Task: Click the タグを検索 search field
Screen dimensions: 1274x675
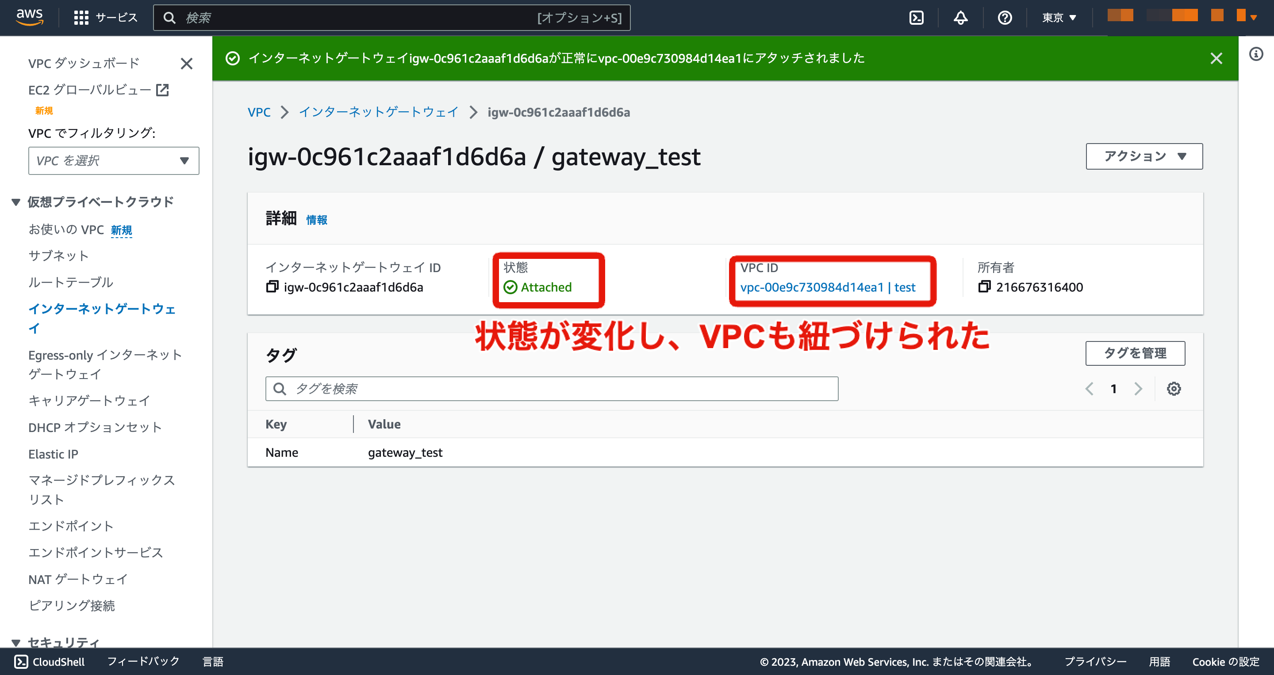Action: pyautogui.click(x=552, y=389)
